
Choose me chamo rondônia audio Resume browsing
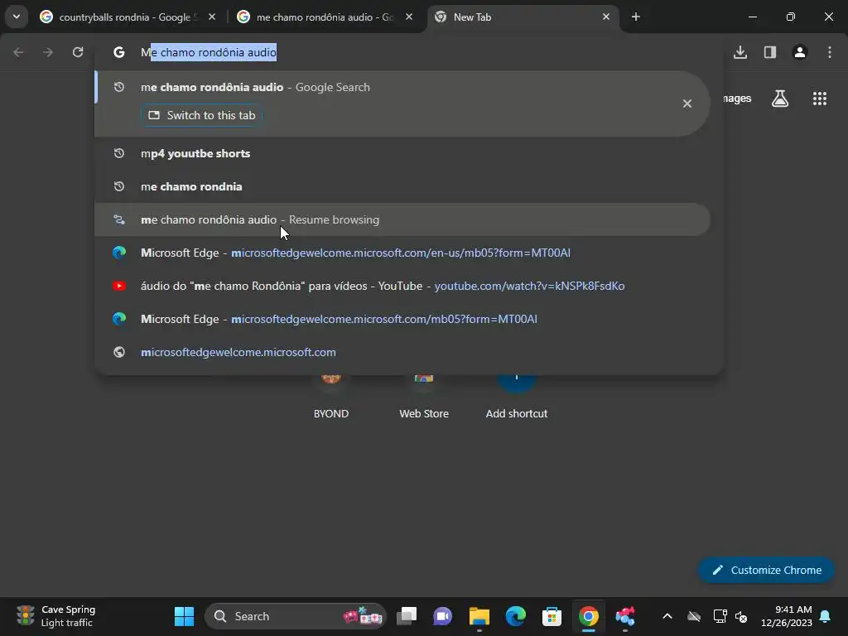pos(402,219)
